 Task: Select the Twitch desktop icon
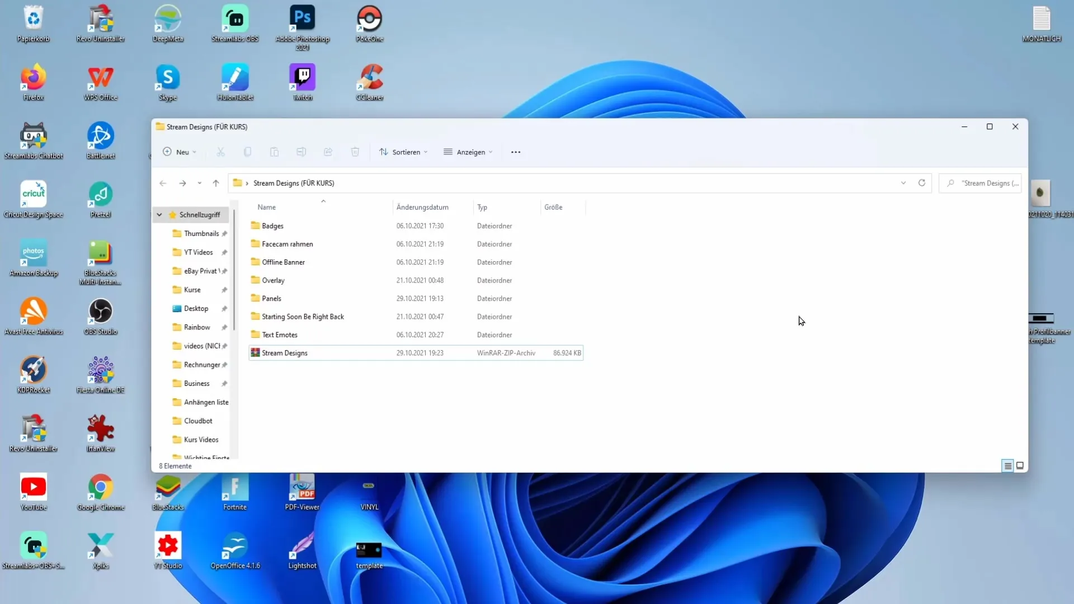(302, 82)
